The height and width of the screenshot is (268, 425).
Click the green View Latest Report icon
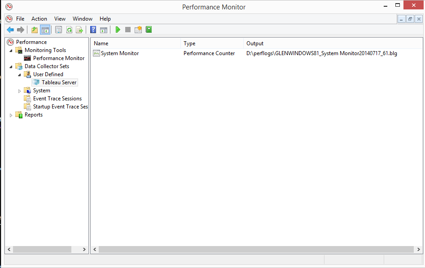click(149, 30)
